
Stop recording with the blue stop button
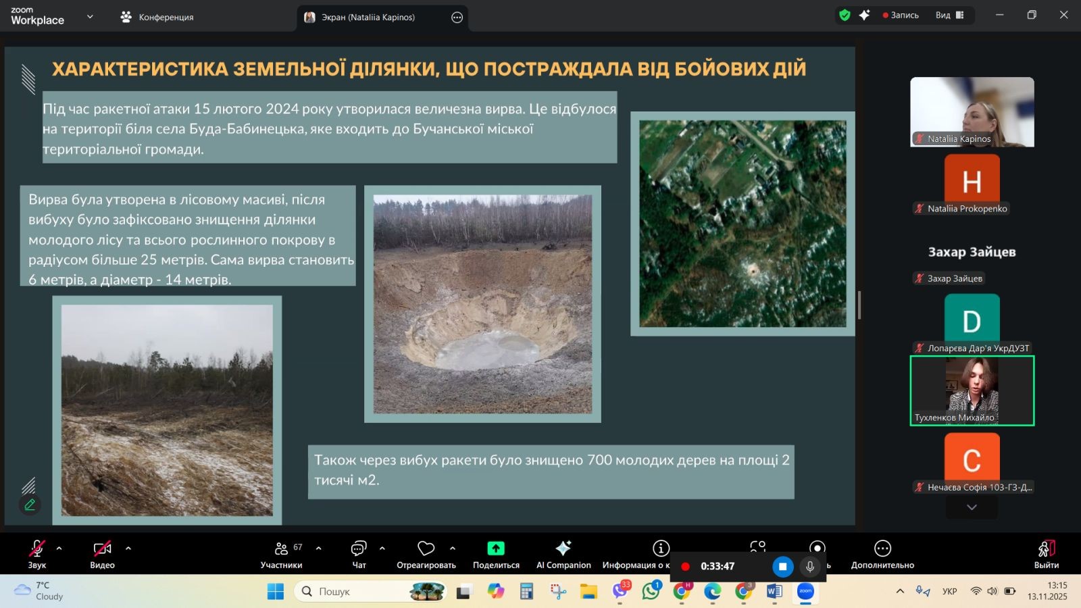tap(782, 567)
